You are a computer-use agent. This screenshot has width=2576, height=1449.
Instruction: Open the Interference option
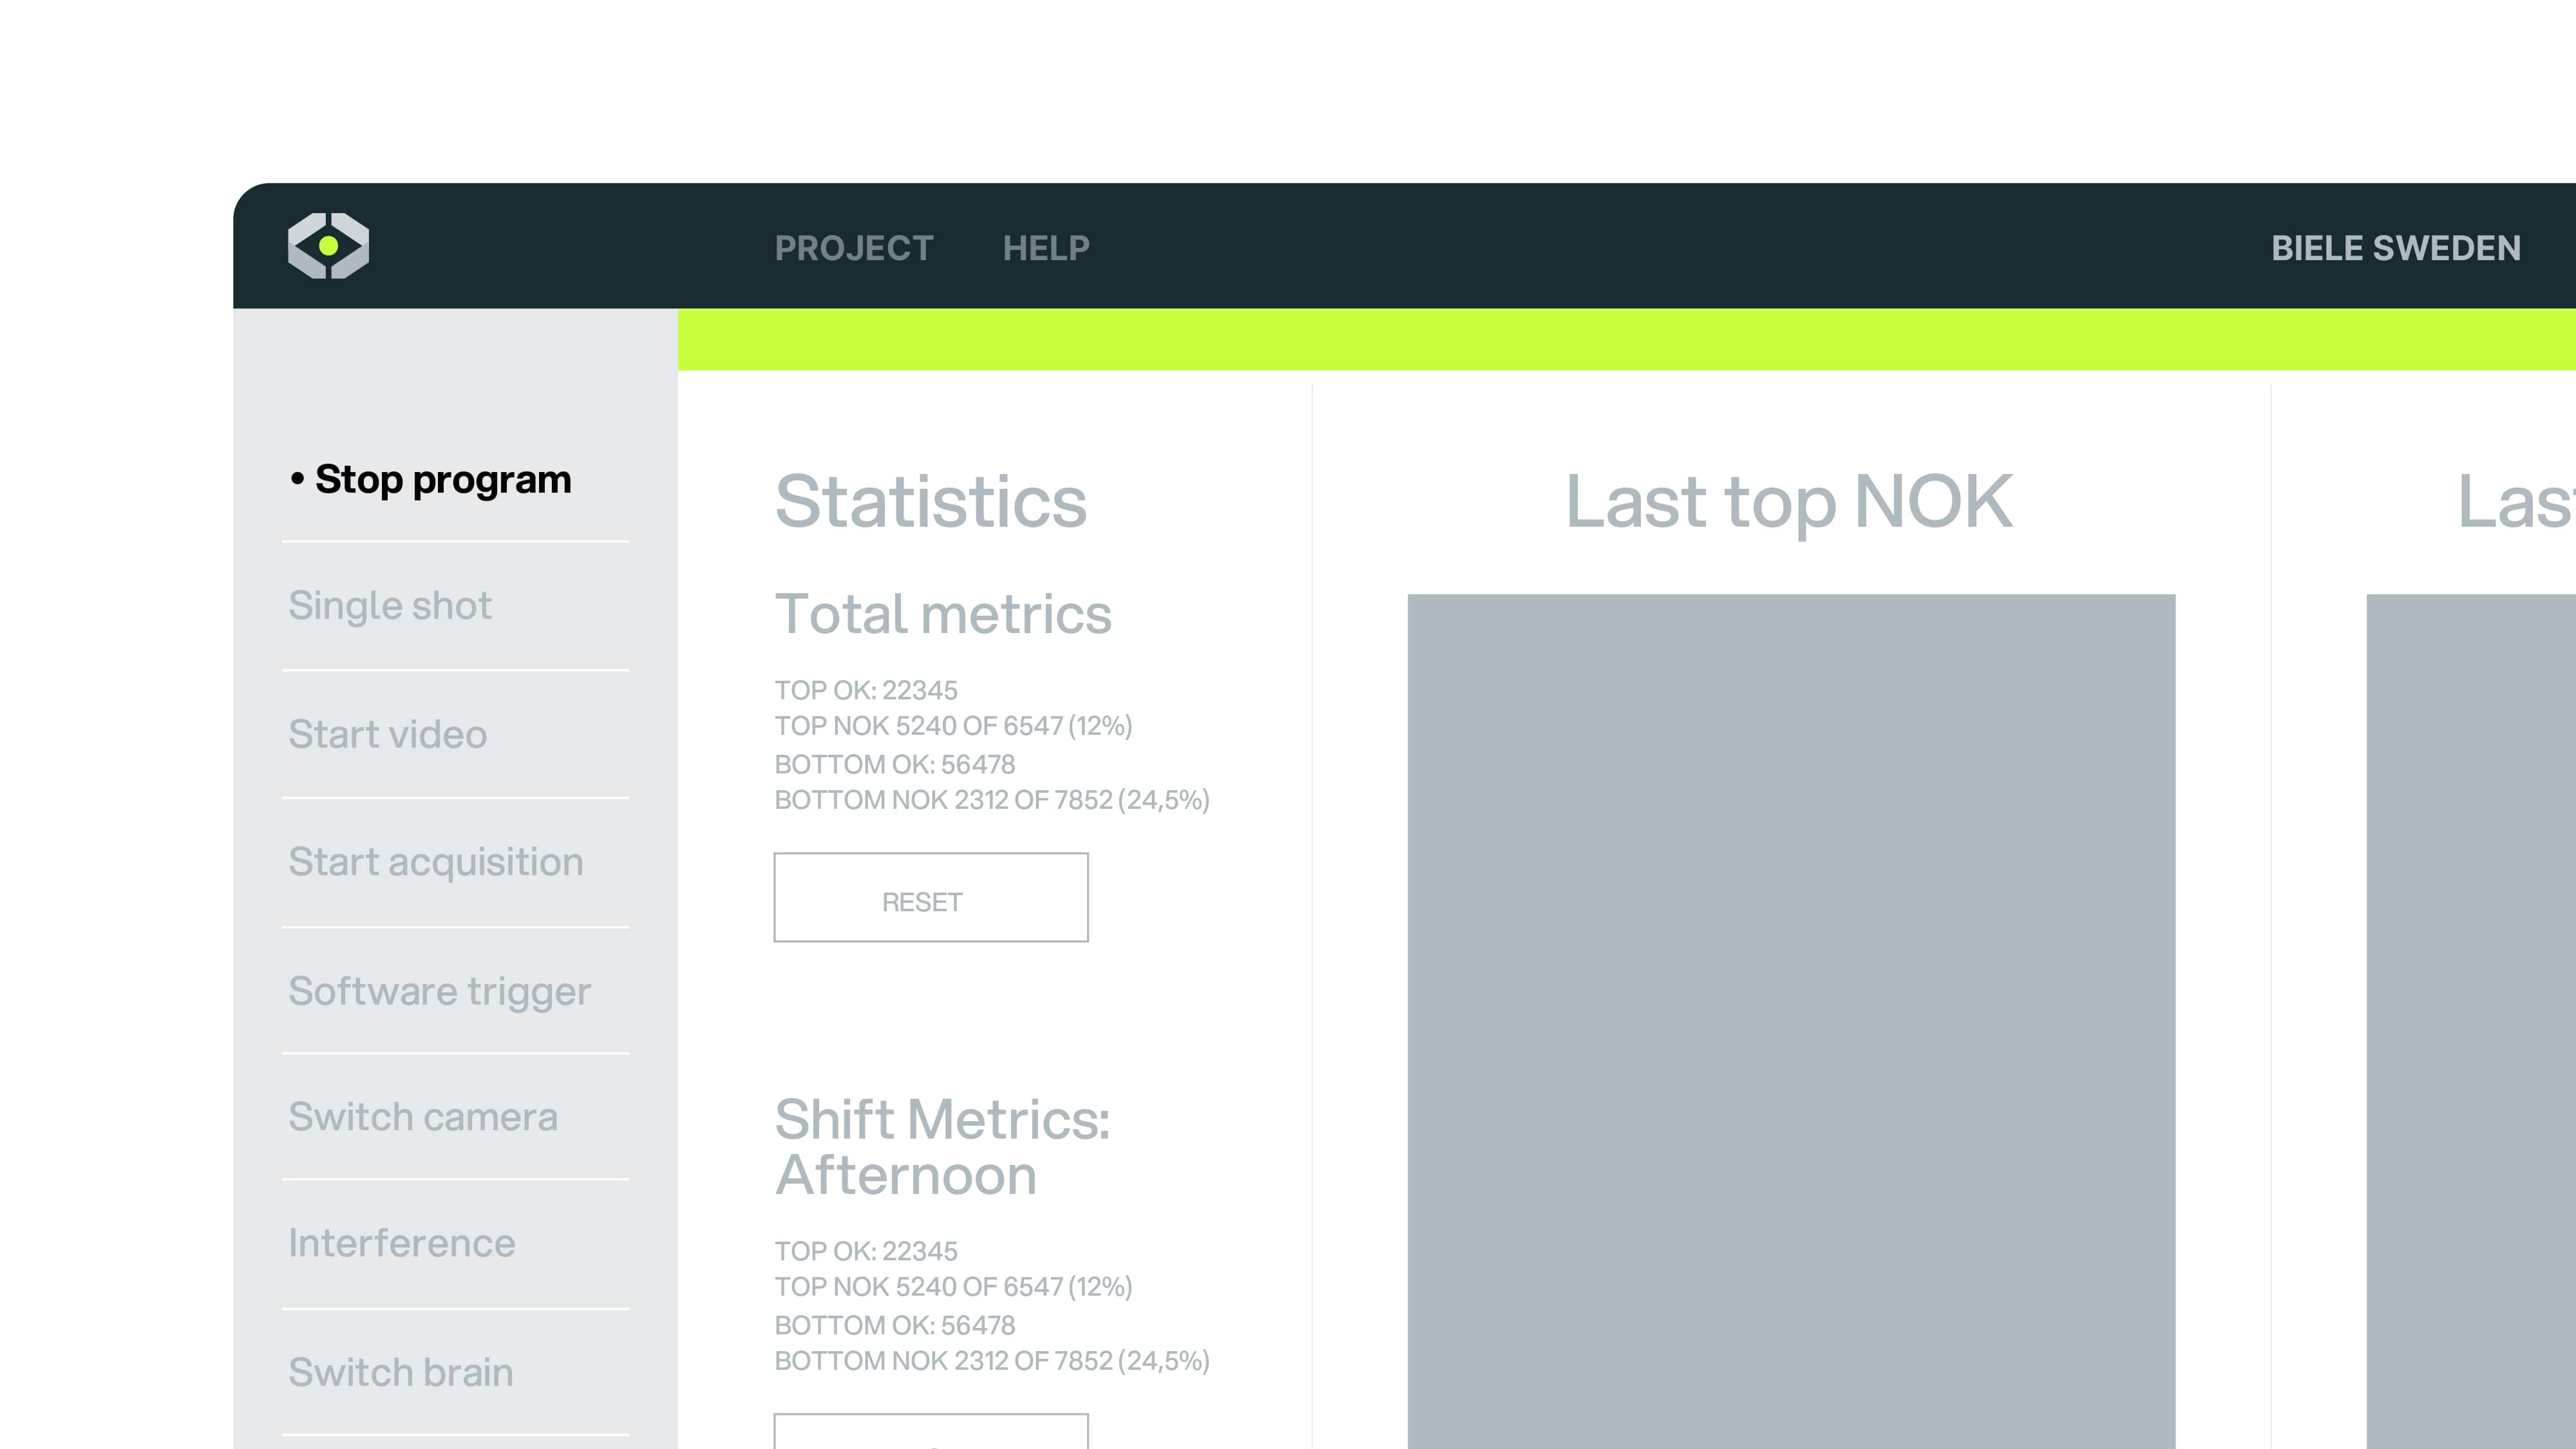(x=402, y=1244)
